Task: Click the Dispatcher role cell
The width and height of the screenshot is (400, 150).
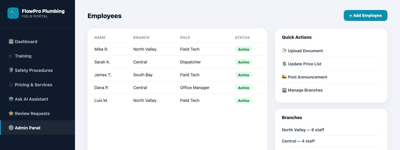Action: [190, 62]
